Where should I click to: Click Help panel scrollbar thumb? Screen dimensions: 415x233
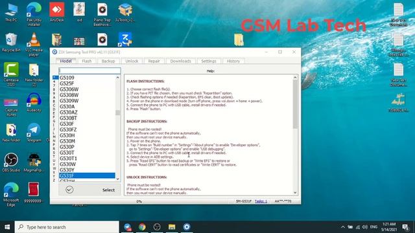295,104
